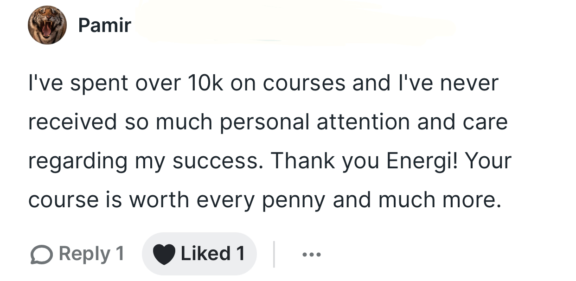Click the like count next to Liked
Image resolution: width=576 pixels, height=281 pixels.
coord(240,254)
